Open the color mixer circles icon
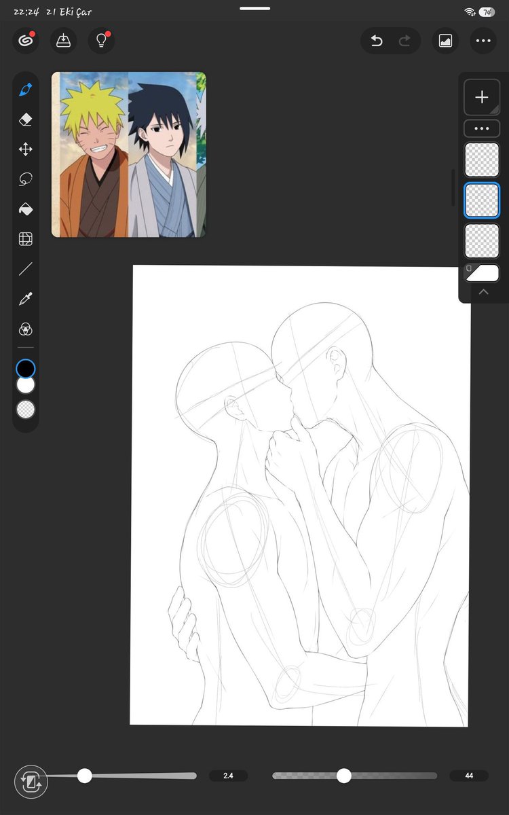The image size is (509, 815). 26,329
